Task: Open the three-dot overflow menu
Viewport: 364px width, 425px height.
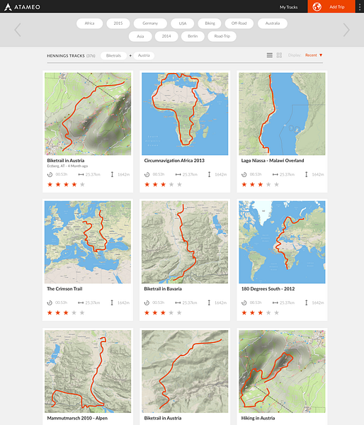Action: pos(360,7)
